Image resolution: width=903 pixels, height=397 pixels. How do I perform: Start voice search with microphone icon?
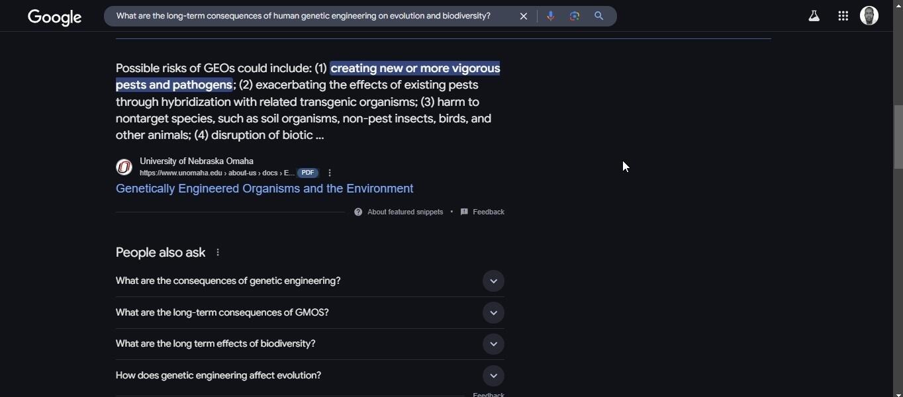(x=550, y=16)
